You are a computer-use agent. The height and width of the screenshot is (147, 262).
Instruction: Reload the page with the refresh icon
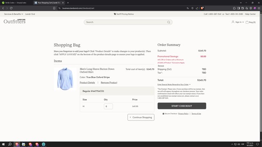tap(11, 8)
